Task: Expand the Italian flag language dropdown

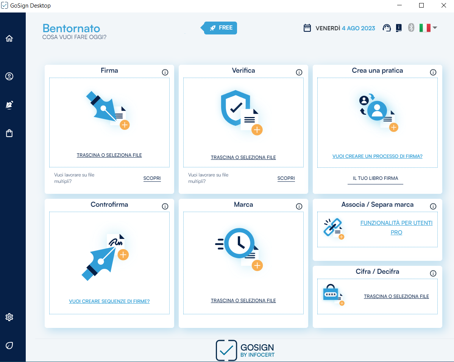Action: pyautogui.click(x=428, y=28)
